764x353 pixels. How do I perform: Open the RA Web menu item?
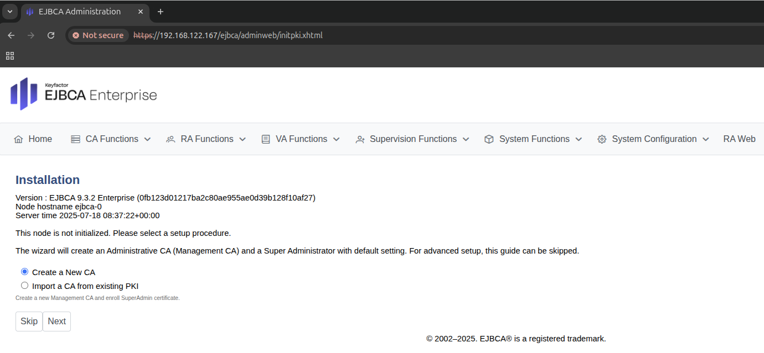tap(739, 139)
